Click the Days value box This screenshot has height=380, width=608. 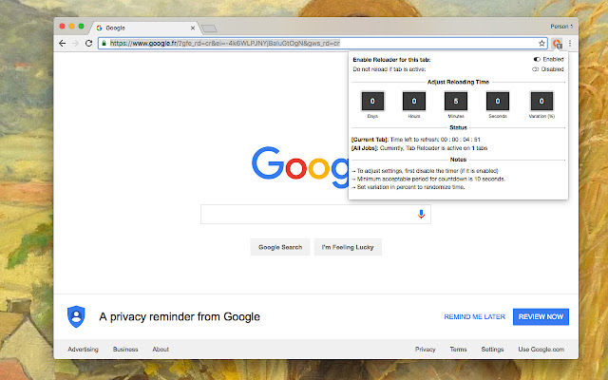pos(372,102)
